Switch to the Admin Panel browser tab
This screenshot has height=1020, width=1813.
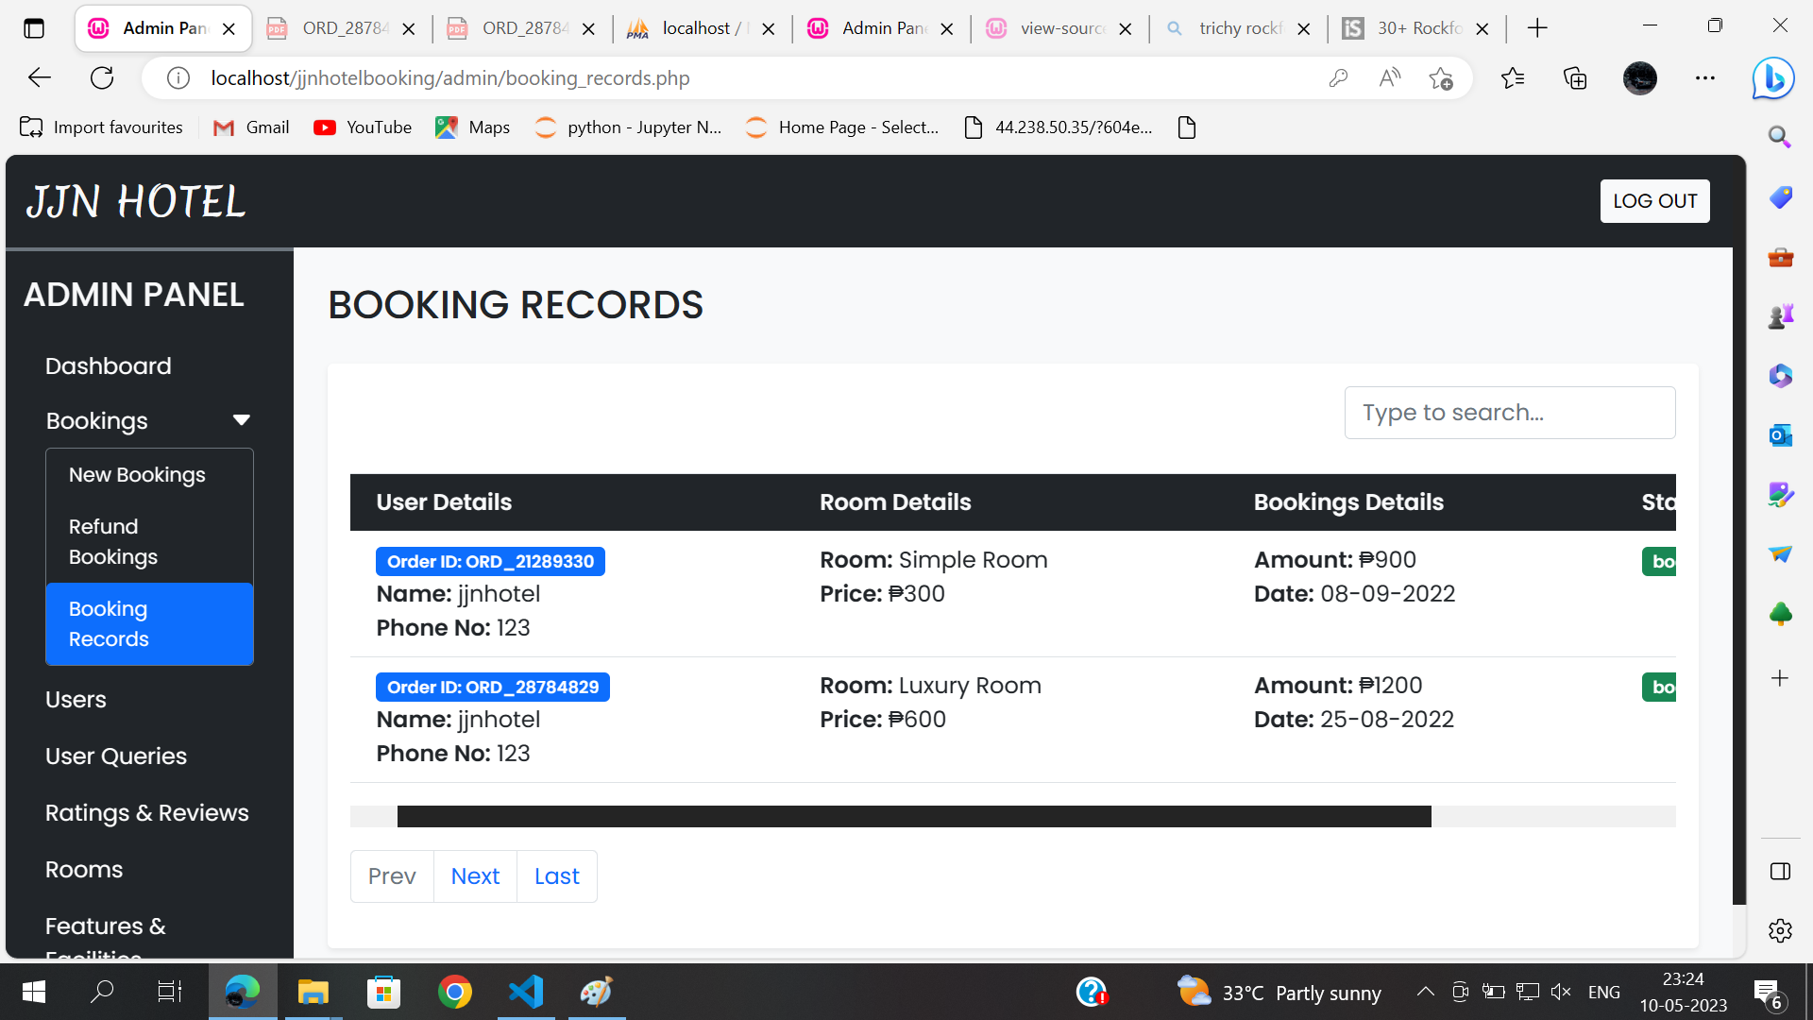coord(878,27)
